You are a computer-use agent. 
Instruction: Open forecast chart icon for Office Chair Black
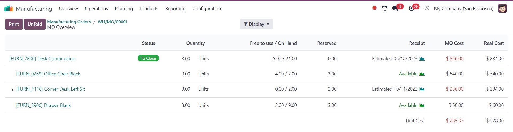coord(422,74)
